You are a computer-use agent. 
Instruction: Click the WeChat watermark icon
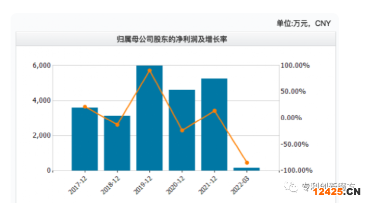pos(291,187)
